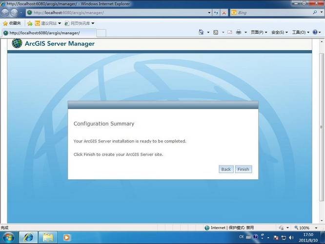Click Internet Explorer taskbar icon
This screenshot has height=244, width=325.
pos(28,237)
